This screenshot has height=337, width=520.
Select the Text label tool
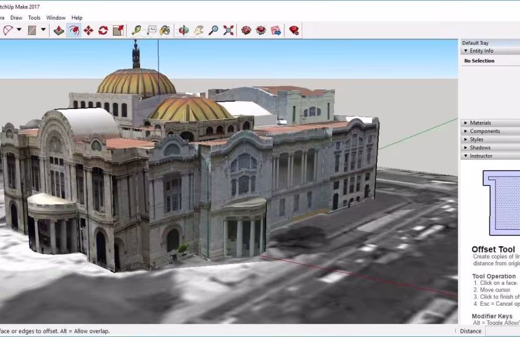click(x=151, y=31)
